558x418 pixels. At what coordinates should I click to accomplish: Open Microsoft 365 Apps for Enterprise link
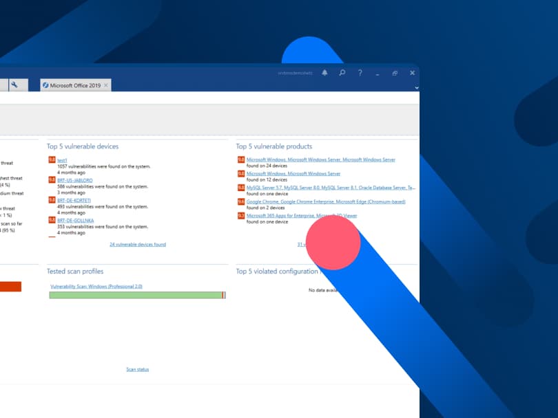(x=302, y=216)
